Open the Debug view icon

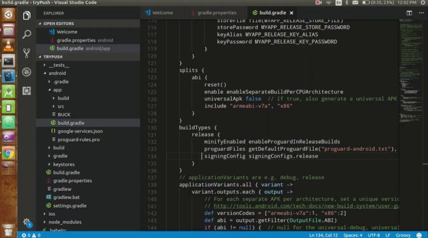pyautogui.click(x=26, y=72)
